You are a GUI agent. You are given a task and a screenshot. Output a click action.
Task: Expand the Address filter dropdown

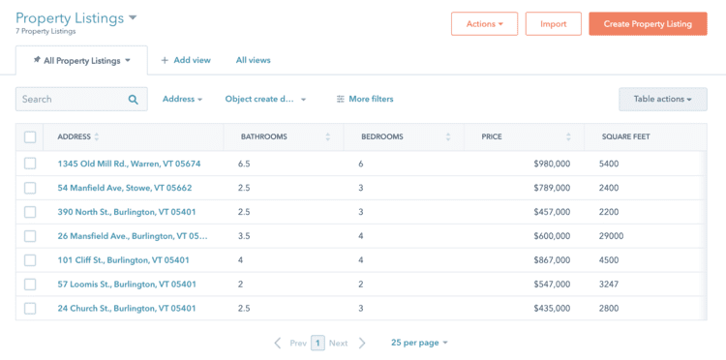[x=182, y=99]
